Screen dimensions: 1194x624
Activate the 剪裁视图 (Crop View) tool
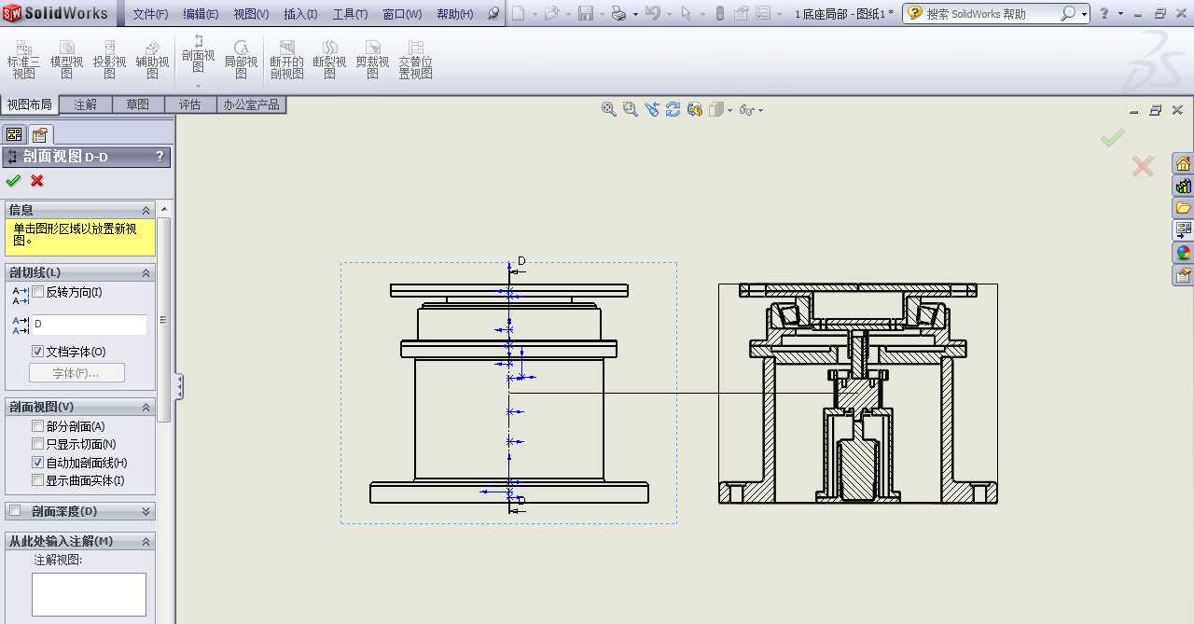pyautogui.click(x=372, y=60)
